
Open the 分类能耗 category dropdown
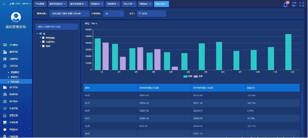[114, 14]
